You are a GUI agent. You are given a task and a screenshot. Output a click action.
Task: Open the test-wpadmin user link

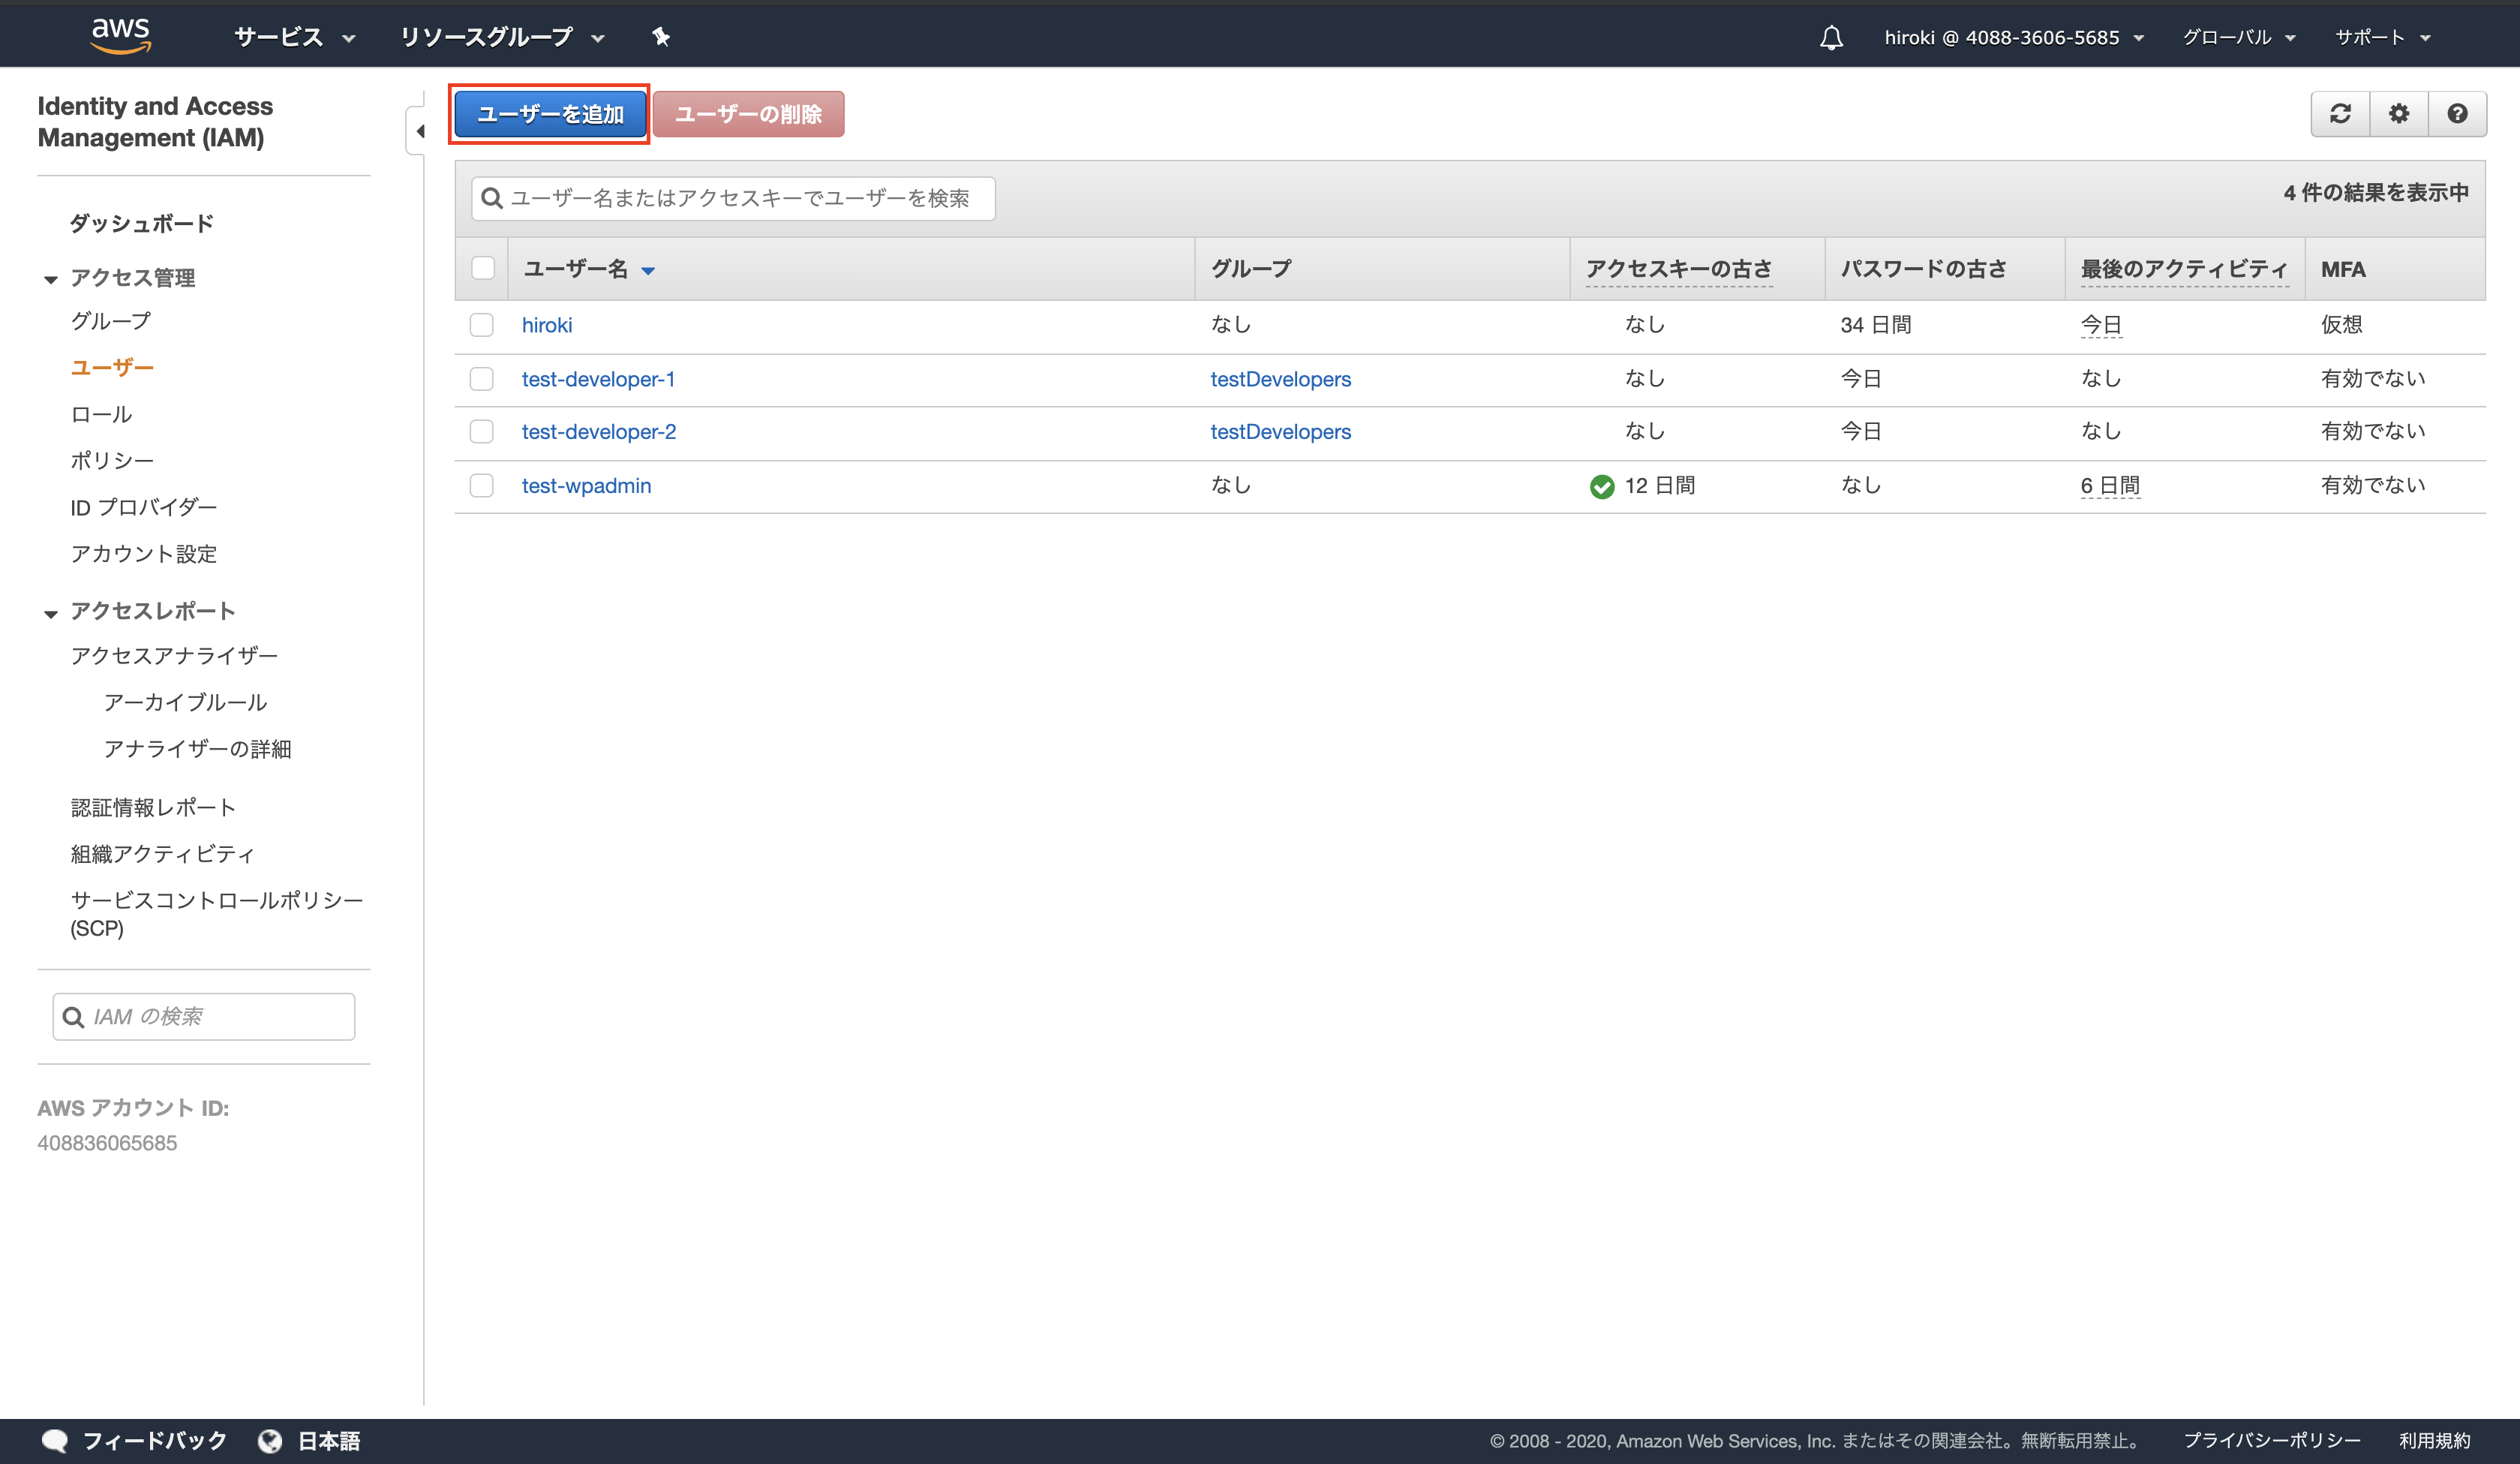[x=586, y=486]
